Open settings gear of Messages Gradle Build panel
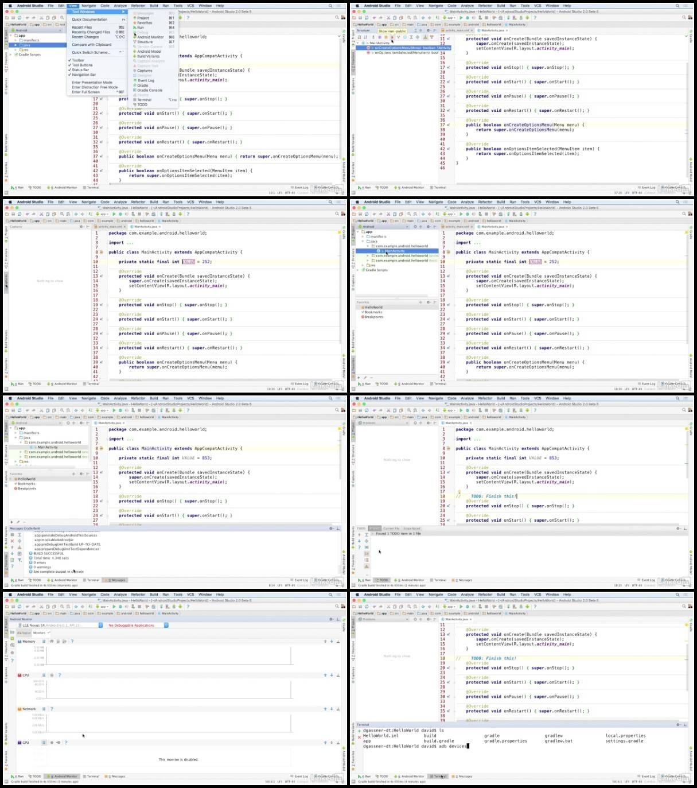 pyautogui.click(x=331, y=529)
